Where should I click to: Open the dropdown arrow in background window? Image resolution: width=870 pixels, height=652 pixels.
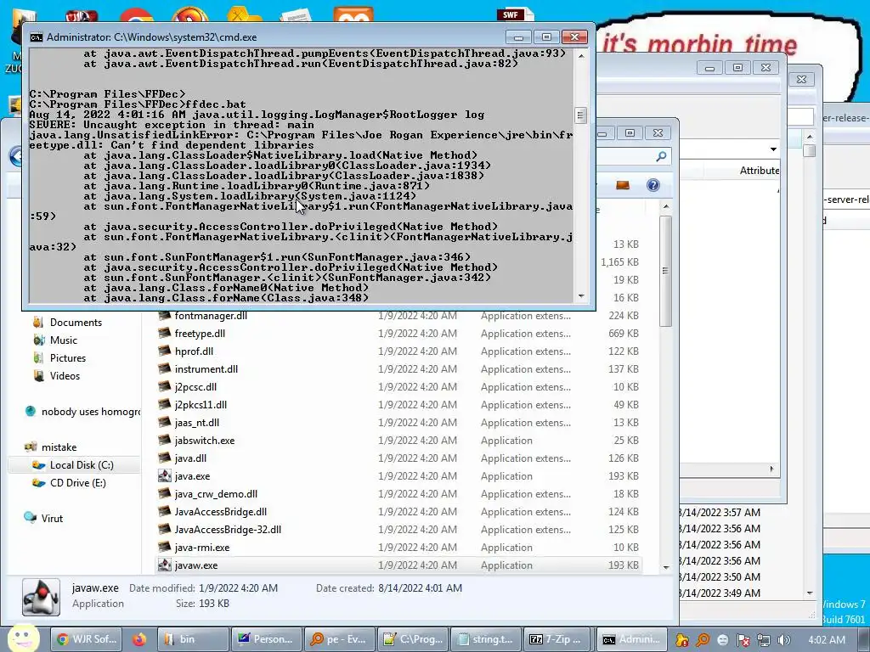[773, 149]
